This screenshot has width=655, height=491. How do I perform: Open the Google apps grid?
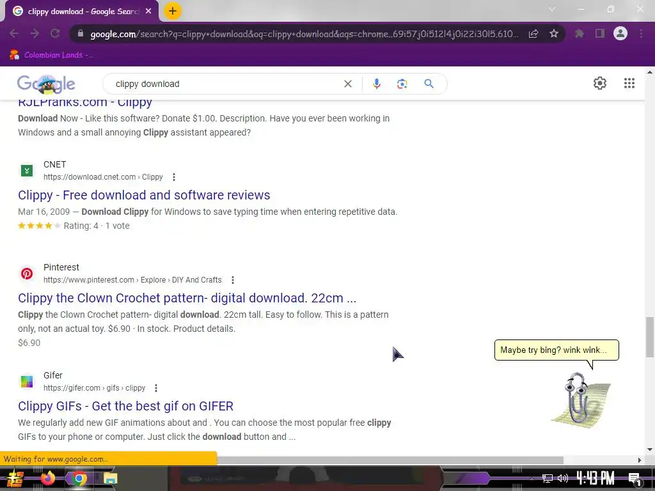(x=629, y=83)
